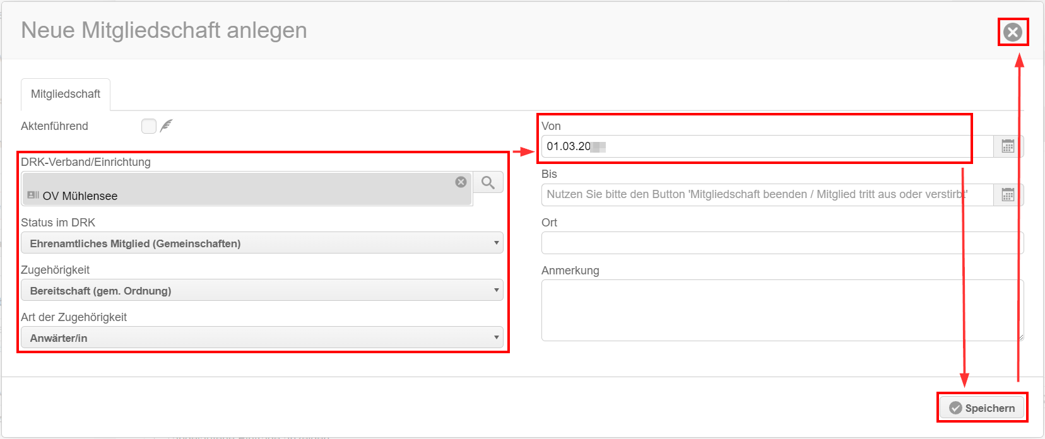Click the feather icon beside Aktenführend

[x=167, y=126]
